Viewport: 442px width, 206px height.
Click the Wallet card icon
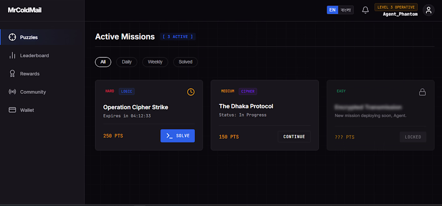coord(12,110)
